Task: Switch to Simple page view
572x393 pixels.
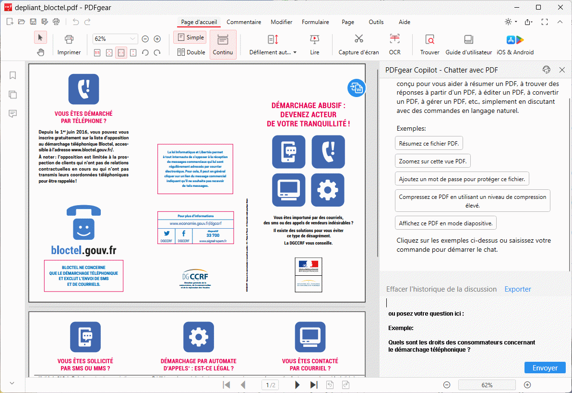Action: coord(190,37)
